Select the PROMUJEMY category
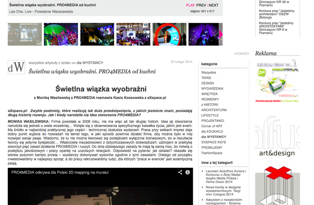 [212, 148]
